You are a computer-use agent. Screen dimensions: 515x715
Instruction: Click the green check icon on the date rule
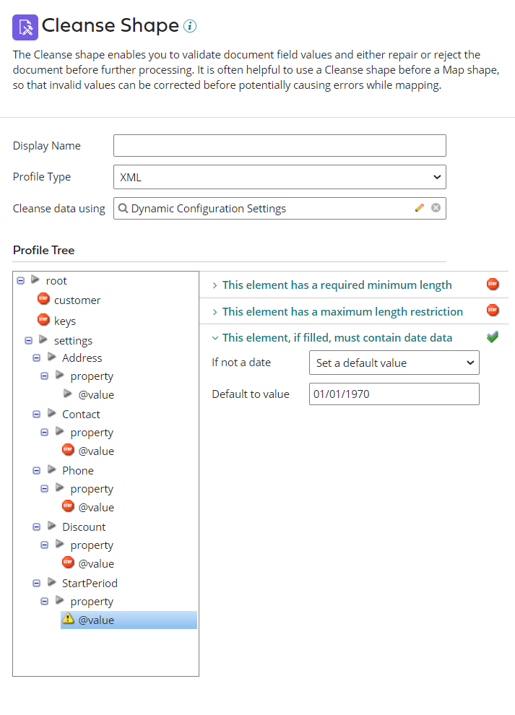(493, 336)
